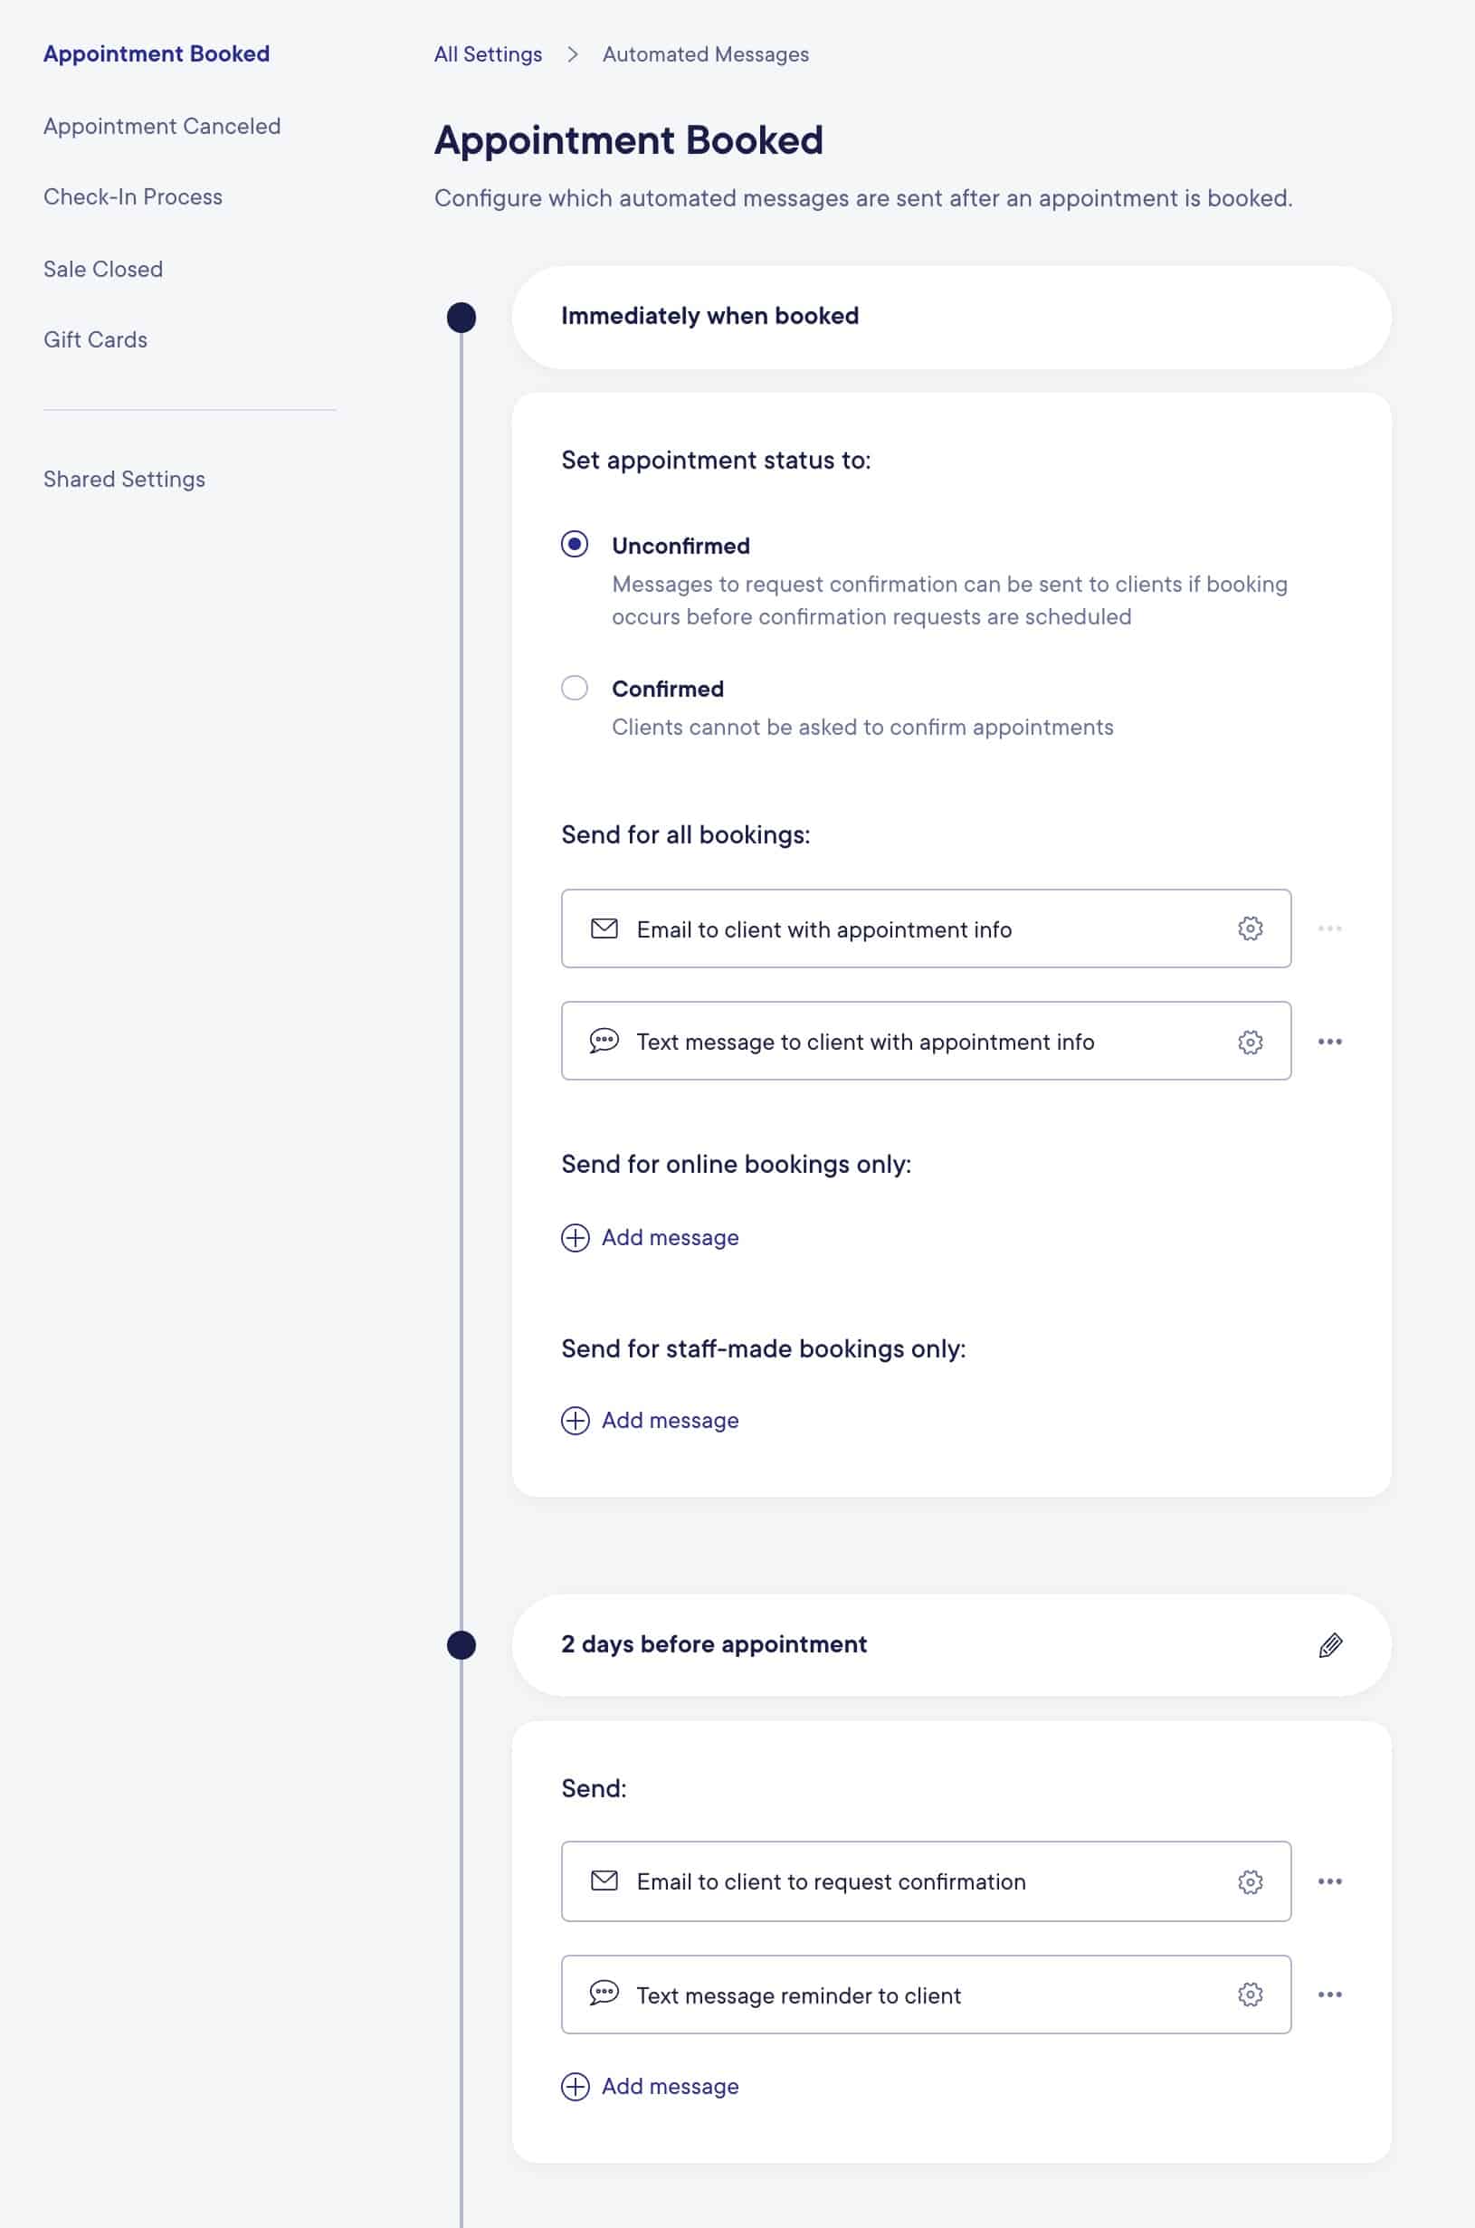
Task: Open the gear settings on appointment info text message
Action: 1250,1042
